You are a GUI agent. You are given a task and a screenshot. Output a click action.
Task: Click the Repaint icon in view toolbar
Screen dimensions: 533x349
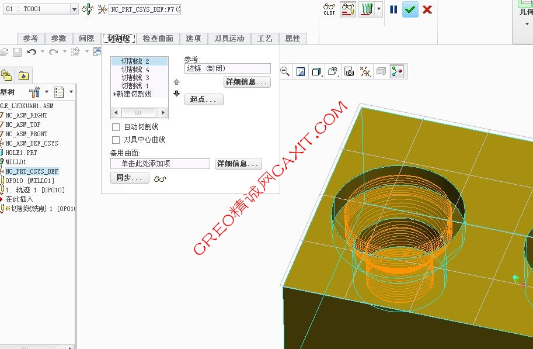(301, 71)
